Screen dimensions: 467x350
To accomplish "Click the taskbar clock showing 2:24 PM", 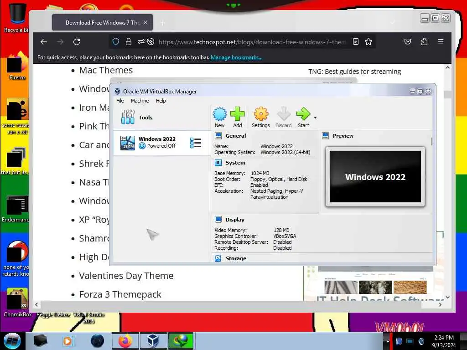I will [444, 341].
